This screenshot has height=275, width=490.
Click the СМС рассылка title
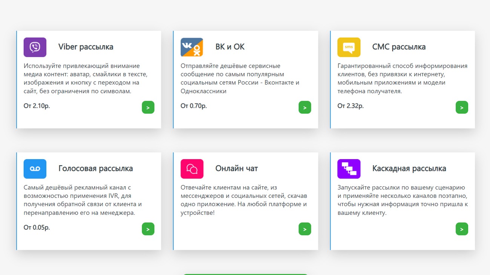(x=399, y=47)
